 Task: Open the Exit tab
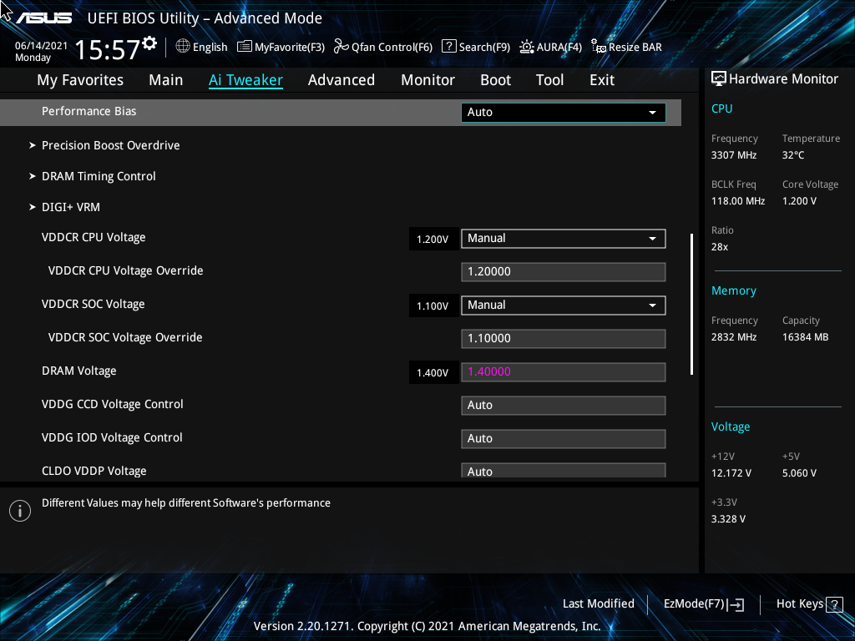602,80
